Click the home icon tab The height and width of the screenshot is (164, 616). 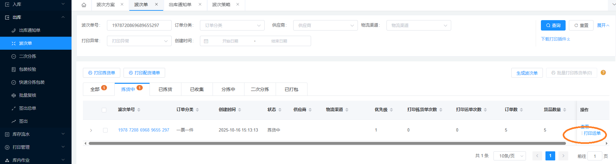pos(84,5)
